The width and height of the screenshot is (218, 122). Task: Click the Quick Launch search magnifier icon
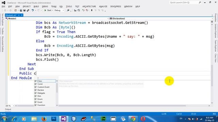tap(200, 2)
